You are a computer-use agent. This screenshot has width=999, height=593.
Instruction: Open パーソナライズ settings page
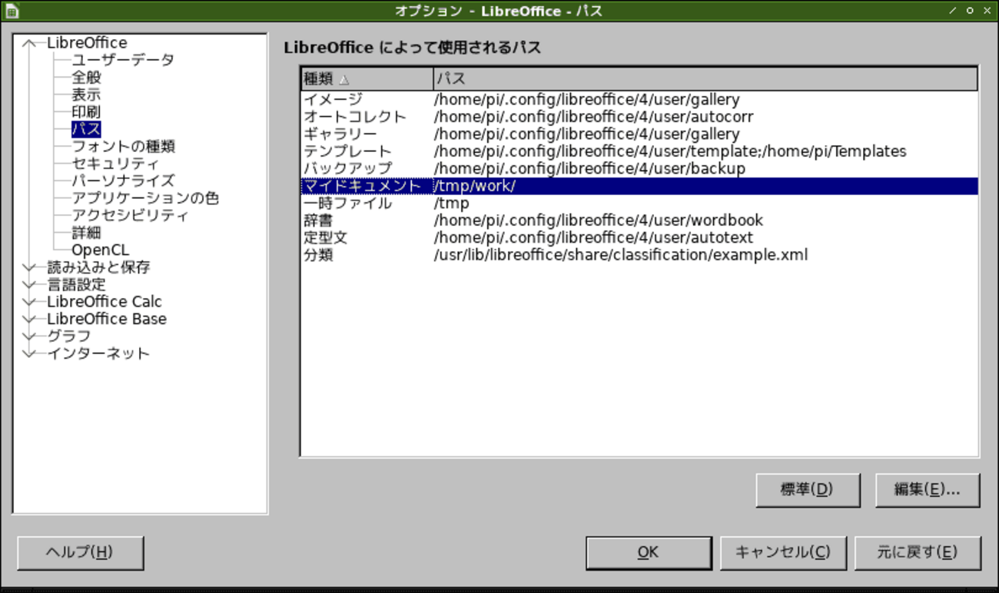[x=123, y=181]
